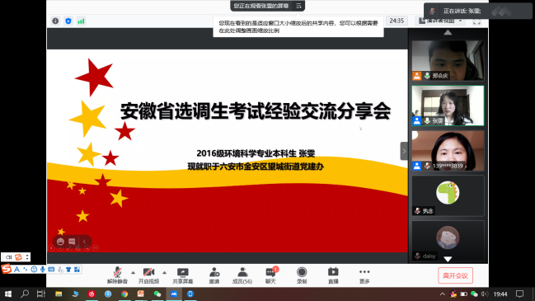Open the speaker view layout dropdown

440,21
